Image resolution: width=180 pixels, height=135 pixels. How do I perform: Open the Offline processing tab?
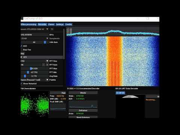(28, 24)
